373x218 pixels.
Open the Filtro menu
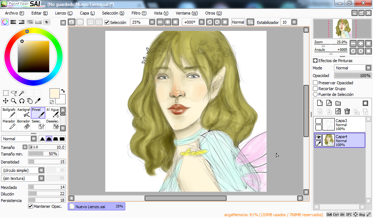139,13
